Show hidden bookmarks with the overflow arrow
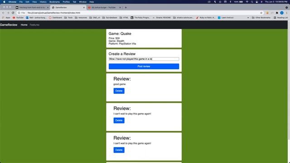 click(x=248, y=18)
